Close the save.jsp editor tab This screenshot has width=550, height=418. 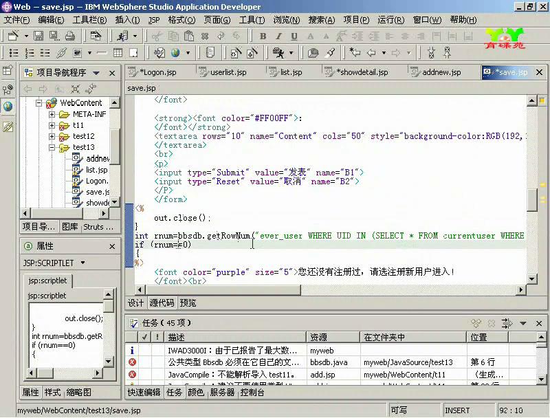click(x=539, y=72)
